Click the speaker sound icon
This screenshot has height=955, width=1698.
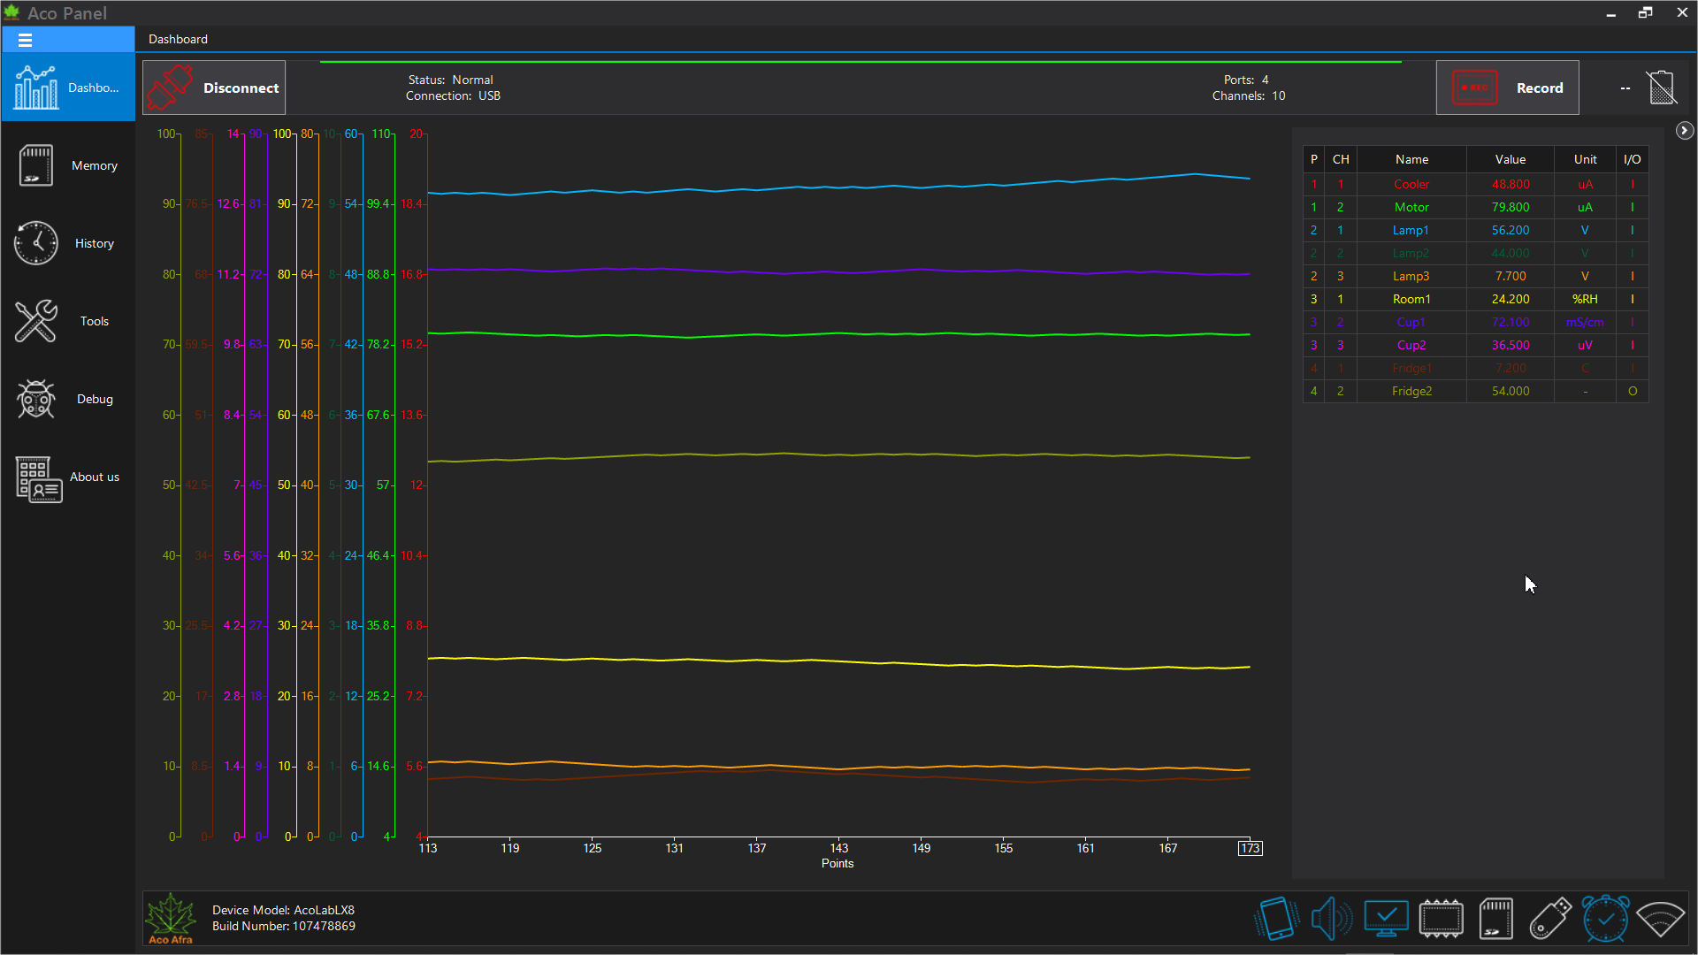1331,919
